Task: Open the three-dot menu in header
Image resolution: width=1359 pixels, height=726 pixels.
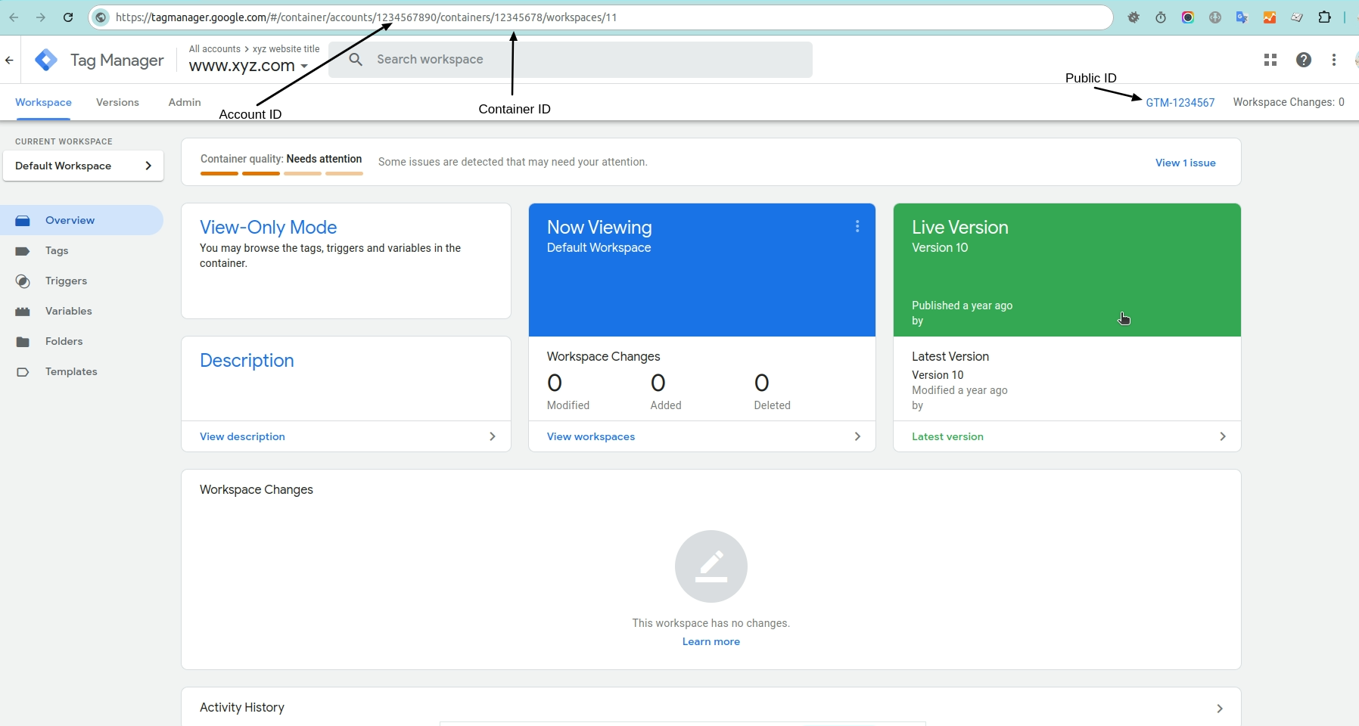Action: point(1333,60)
